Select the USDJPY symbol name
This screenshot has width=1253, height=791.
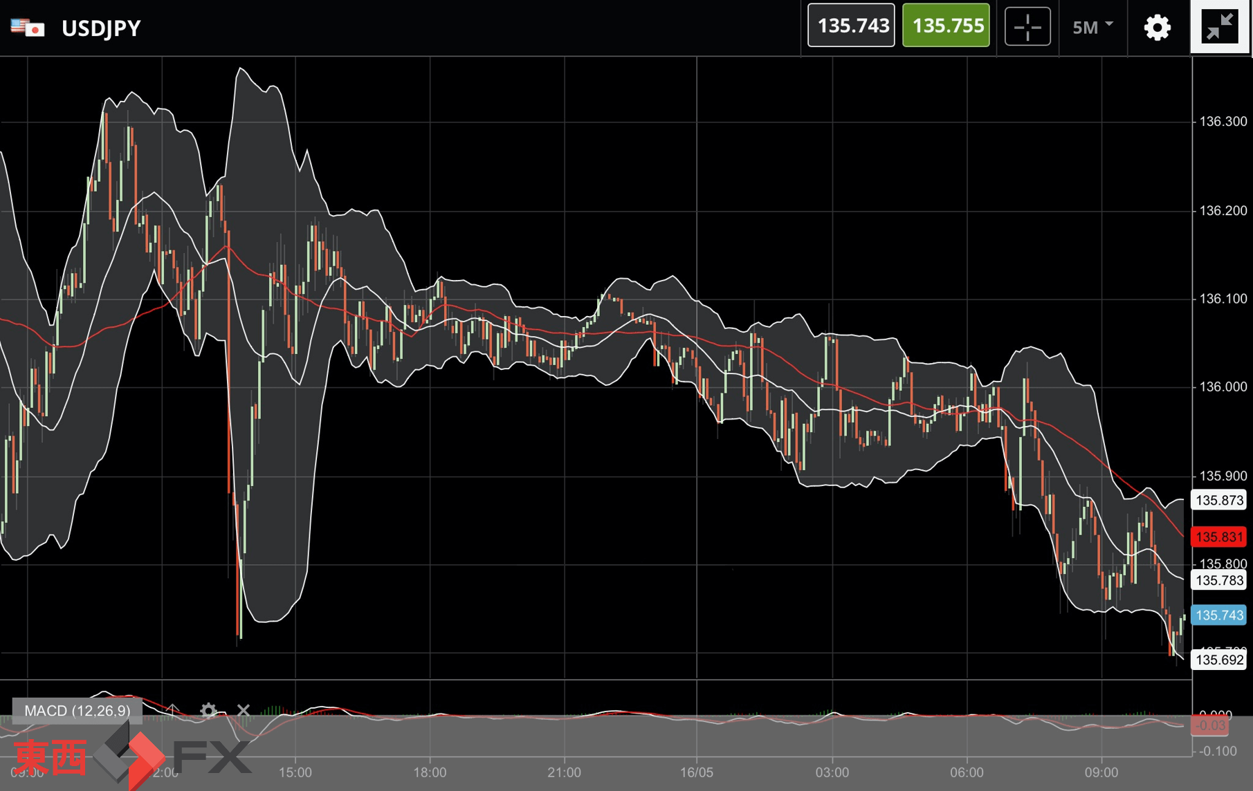coord(101,28)
